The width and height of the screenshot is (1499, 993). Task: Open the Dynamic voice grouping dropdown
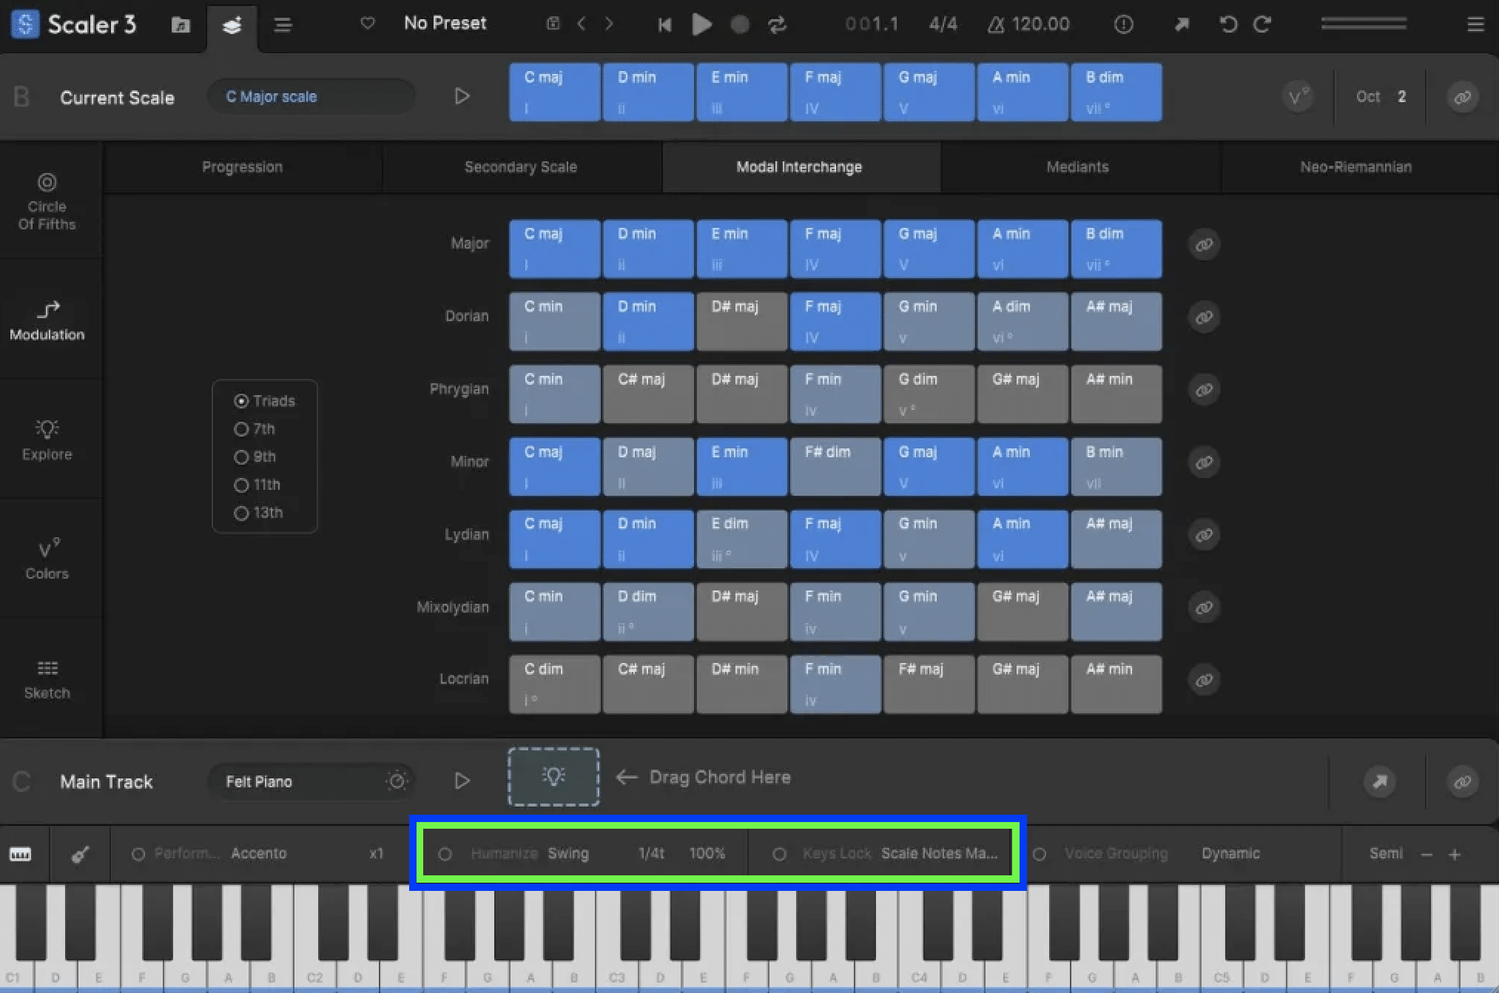pyautogui.click(x=1230, y=853)
